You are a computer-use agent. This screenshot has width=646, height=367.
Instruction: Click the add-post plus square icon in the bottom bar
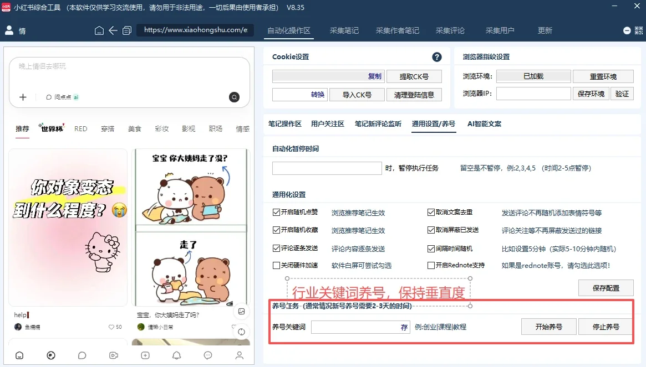(145, 355)
